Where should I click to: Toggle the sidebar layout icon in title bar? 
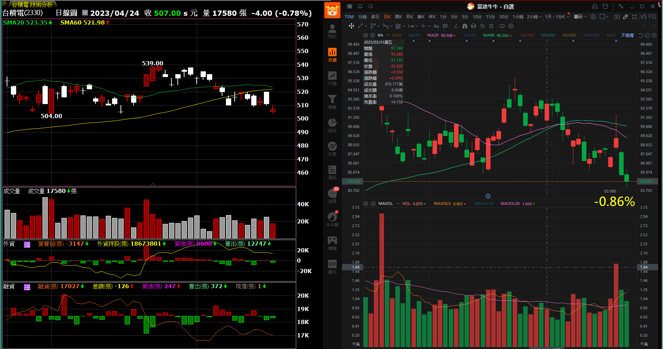350,6
